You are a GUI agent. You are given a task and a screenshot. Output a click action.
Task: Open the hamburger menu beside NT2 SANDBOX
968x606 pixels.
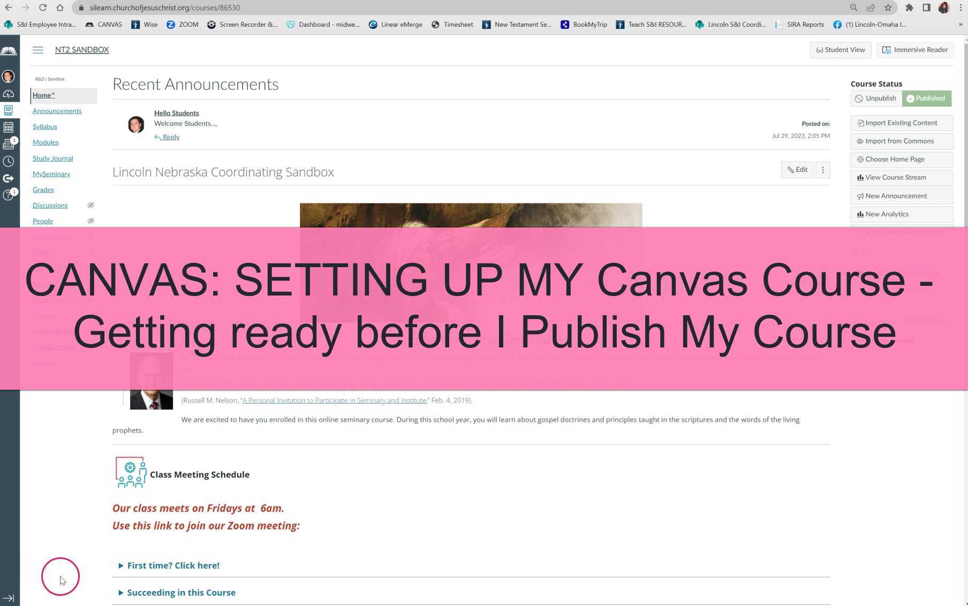38,50
